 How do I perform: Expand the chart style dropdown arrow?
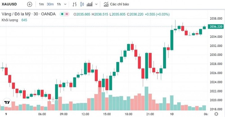[x=96, y=4]
